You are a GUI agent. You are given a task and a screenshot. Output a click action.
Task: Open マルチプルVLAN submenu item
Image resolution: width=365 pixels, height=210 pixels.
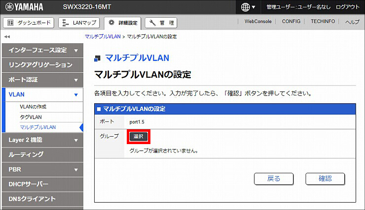(x=37, y=127)
